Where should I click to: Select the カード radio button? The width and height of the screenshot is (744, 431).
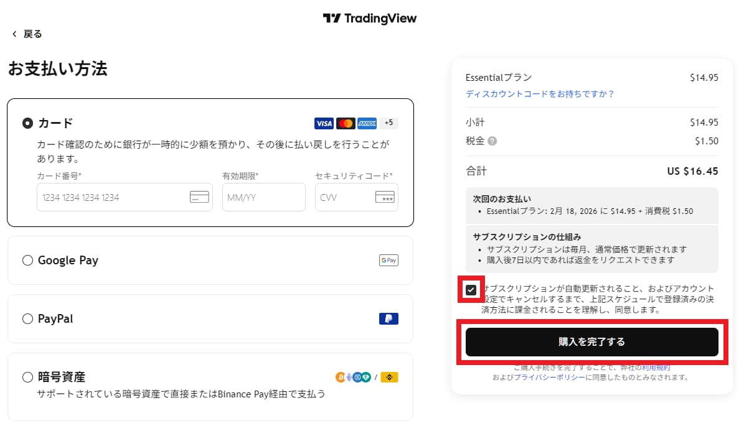pos(27,123)
